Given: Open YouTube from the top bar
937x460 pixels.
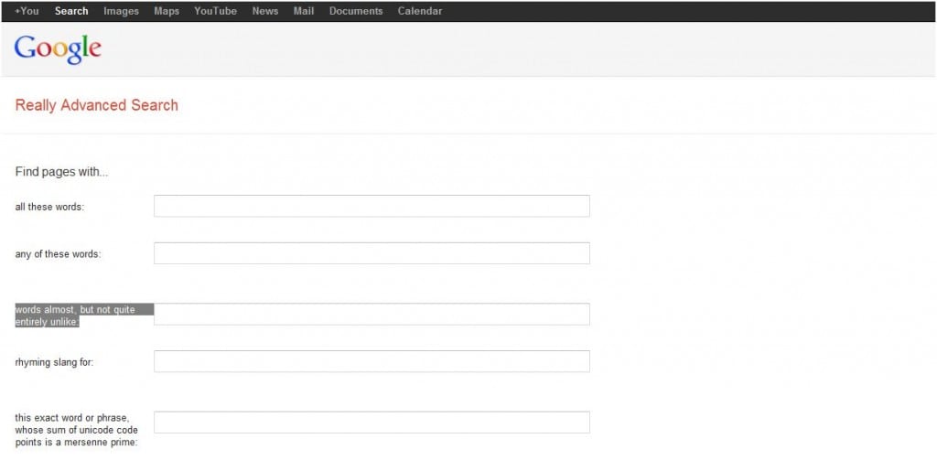Looking at the screenshot, I should [x=216, y=11].
